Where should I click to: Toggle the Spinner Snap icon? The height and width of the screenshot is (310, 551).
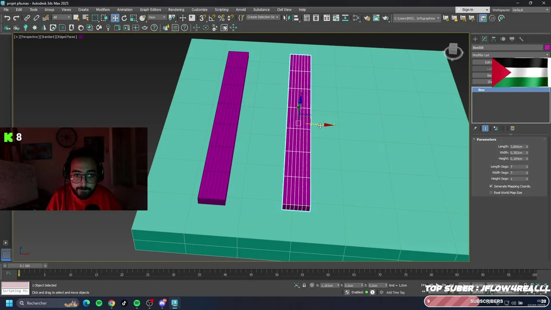click(230, 18)
